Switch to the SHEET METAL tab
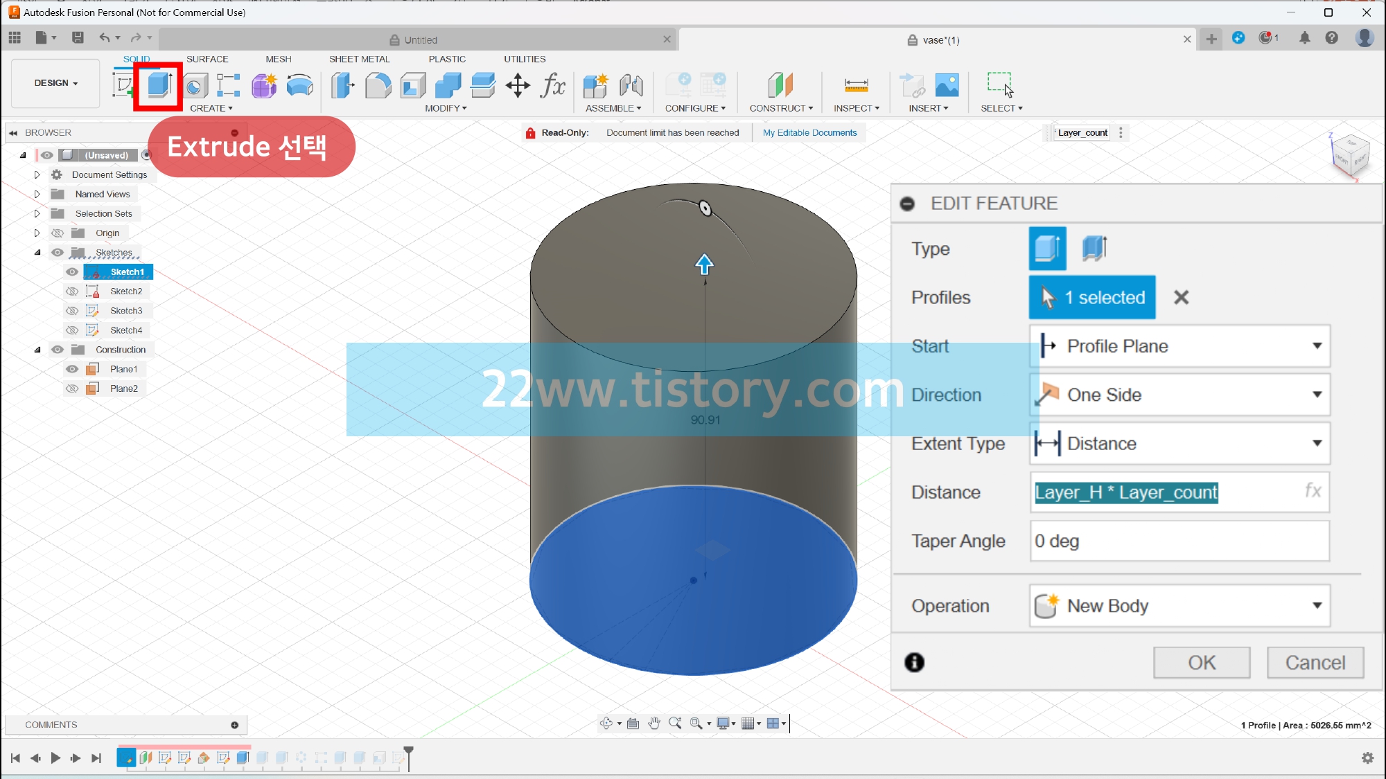The image size is (1386, 779). coord(359,59)
